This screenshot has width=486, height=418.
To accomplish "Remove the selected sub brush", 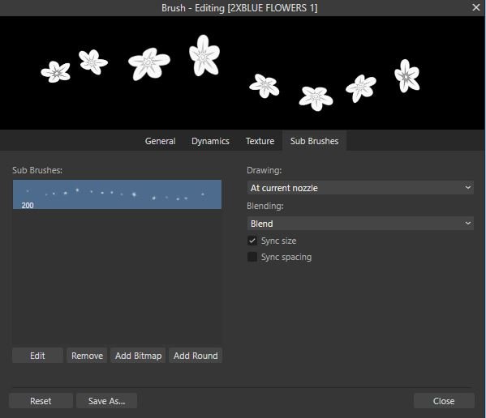I will point(87,356).
